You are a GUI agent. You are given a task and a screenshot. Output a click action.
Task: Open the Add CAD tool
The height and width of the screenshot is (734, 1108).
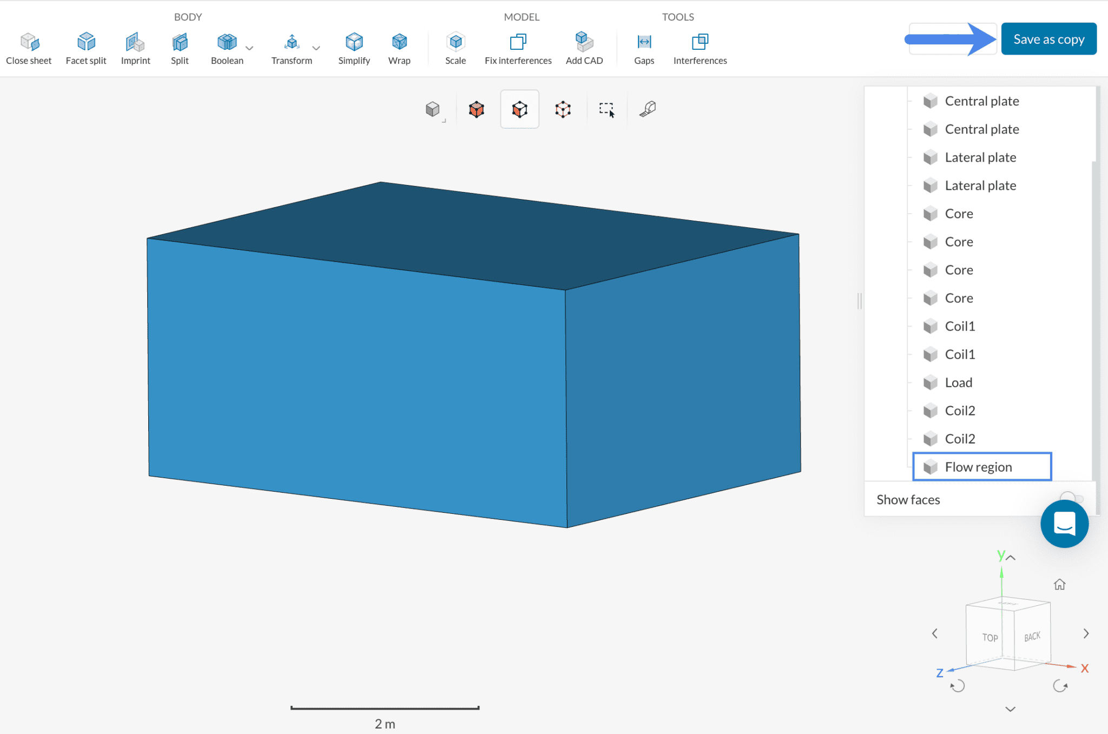click(584, 48)
